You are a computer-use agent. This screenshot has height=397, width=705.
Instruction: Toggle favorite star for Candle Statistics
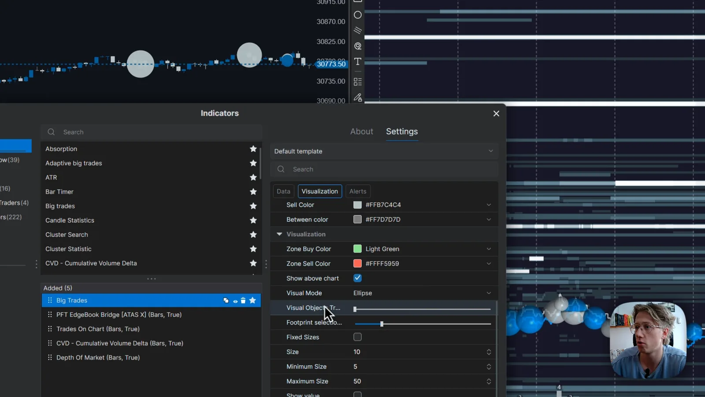pos(253,220)
